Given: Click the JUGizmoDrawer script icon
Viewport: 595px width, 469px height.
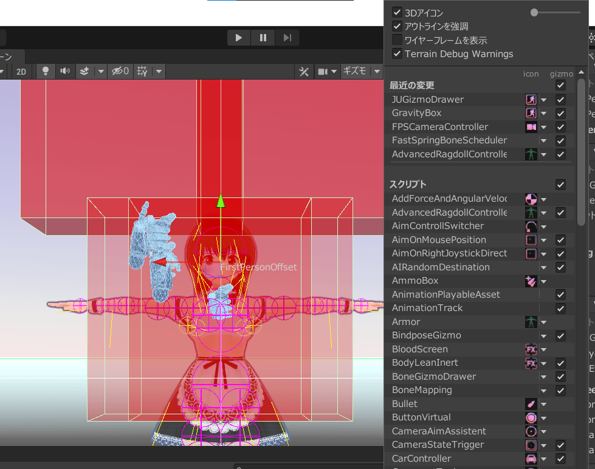Looking at the screenshot, I should pyautogui.click(x=531, y=100).
